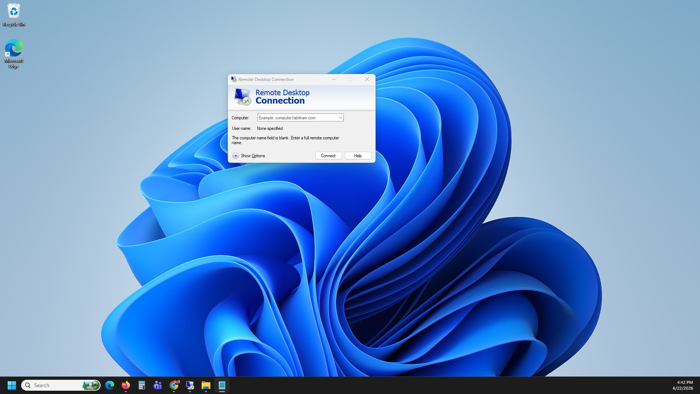Open File Explorer from the taskbar
Screen dimensions: 700x394
pyautogui.click(x=206, y=385)
